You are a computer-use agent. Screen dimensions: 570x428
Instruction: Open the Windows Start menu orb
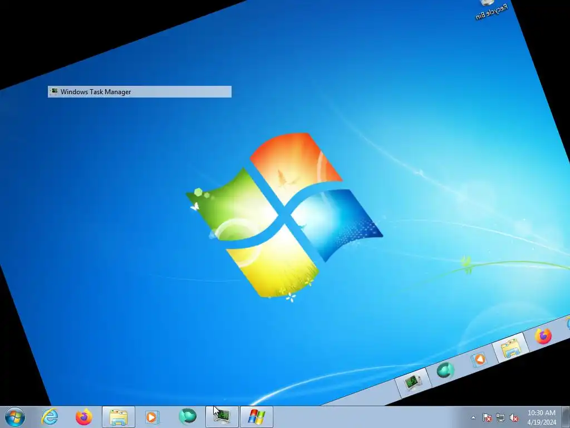pyautogui.click(x=15, y=417)
